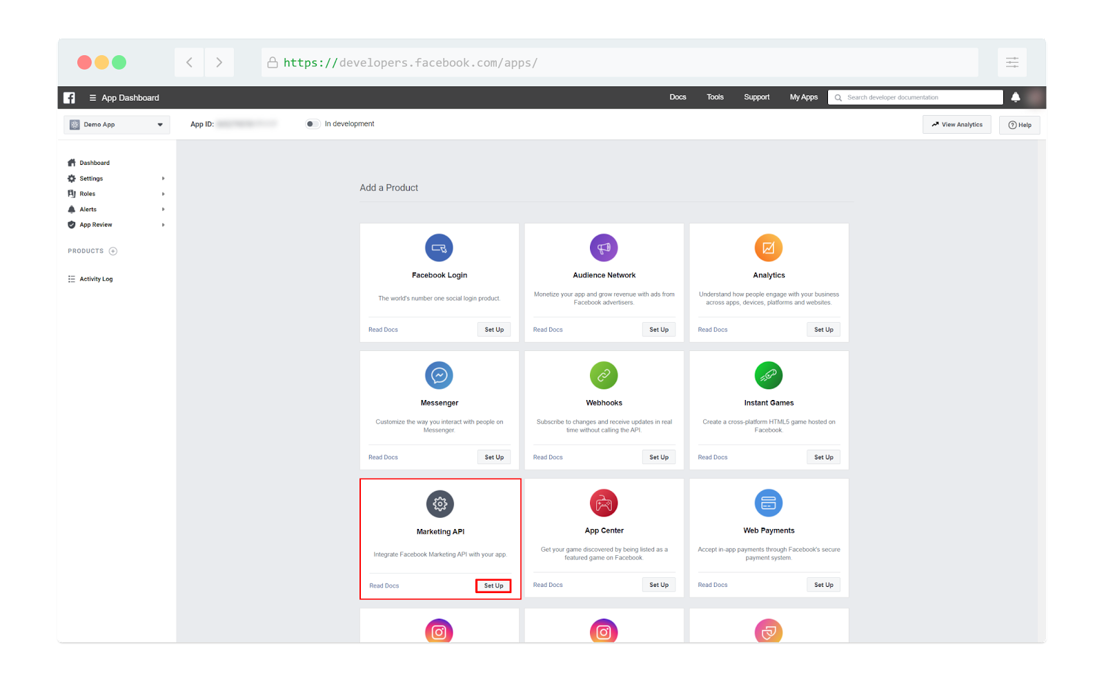Click the Marketing API gear icon
1104x680 pixels.
coord(440,504)
